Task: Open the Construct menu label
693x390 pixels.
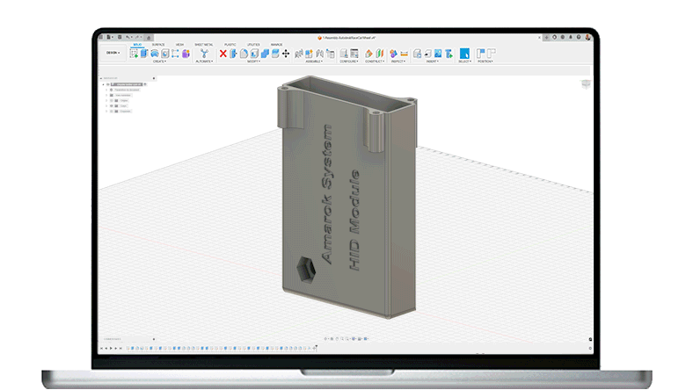Action: (373, 61)
